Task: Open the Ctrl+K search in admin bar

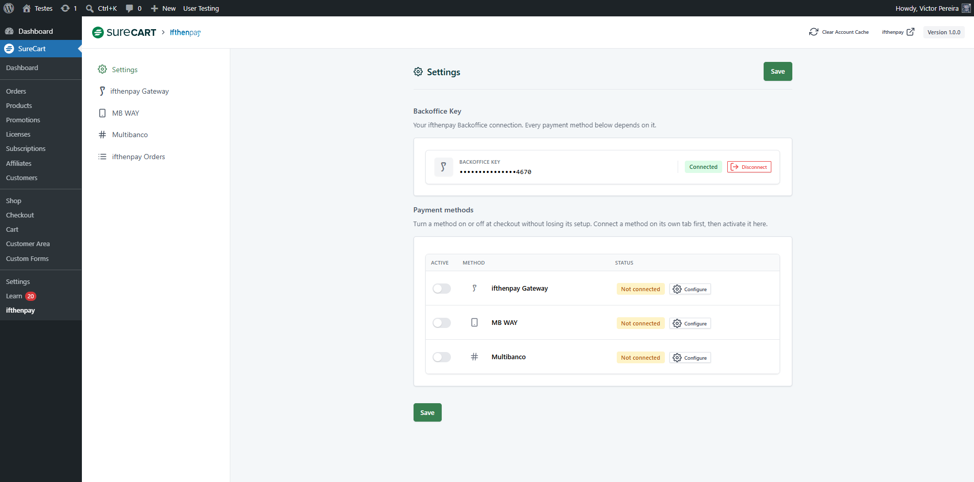Action: (101, 8)
